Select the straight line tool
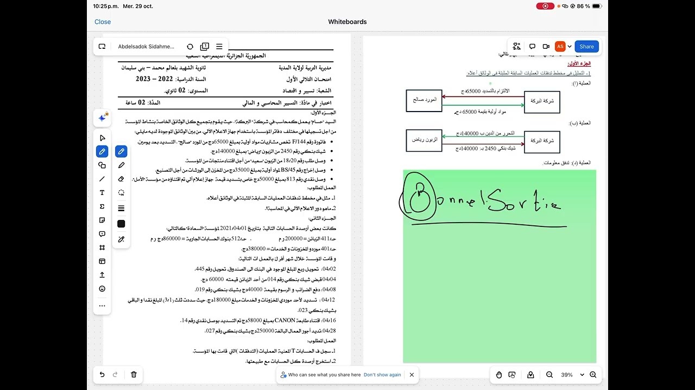Screen dimensions: 695x390 point(102,179)
